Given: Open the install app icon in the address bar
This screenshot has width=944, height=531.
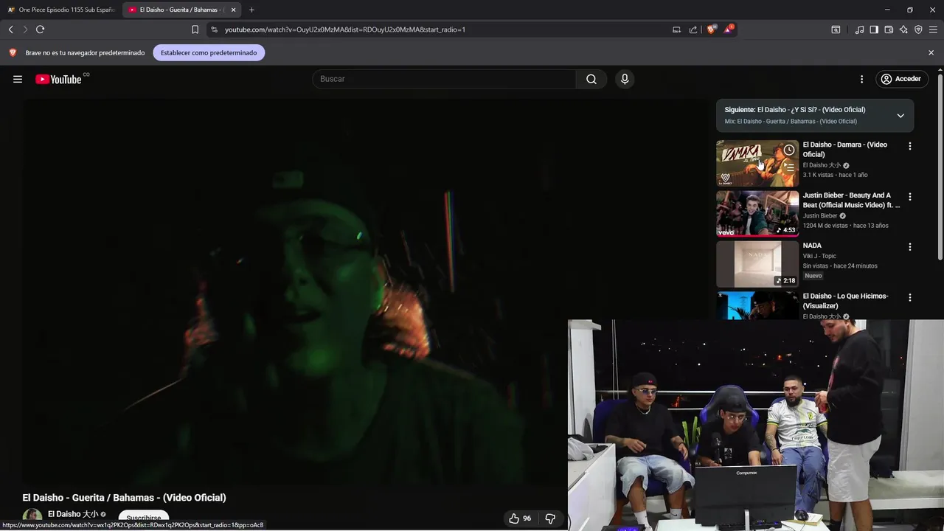Looking at the screenshot, I should pos(676,29).
